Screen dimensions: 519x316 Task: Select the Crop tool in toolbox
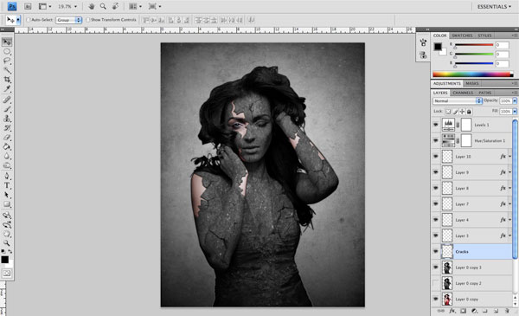coord(7,80)
